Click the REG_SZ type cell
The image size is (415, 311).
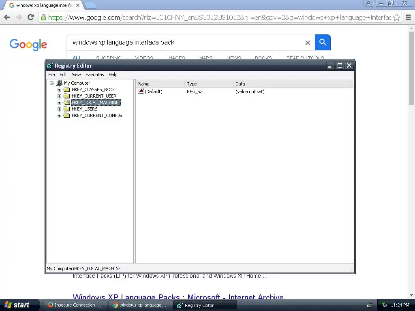tap(195, 92)
